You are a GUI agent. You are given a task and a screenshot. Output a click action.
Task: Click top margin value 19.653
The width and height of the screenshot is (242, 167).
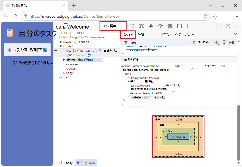(178, 119)
